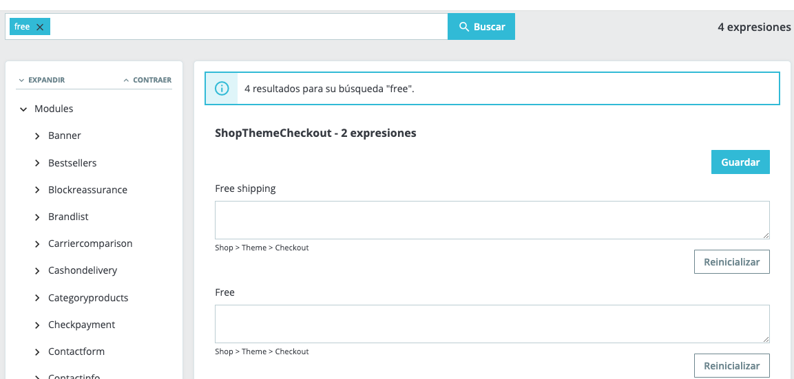
Task: Expand Checkpayment chevron arrow
Action: tap(37, 325)
